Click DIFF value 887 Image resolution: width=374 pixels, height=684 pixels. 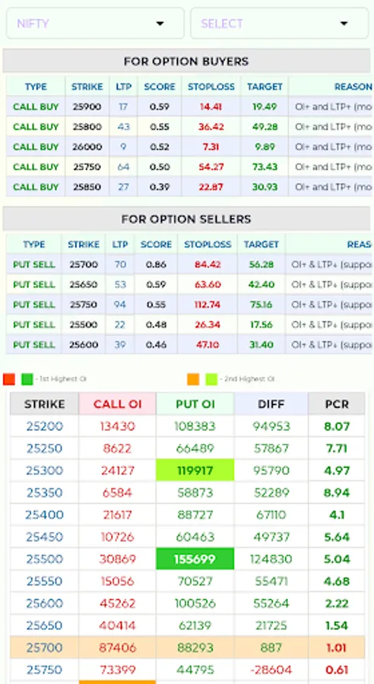coord(271,648)
